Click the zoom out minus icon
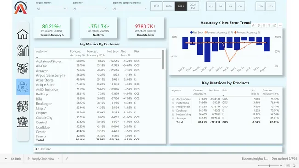The height and width of the screenshot is (168, 299). coord(258,166)
